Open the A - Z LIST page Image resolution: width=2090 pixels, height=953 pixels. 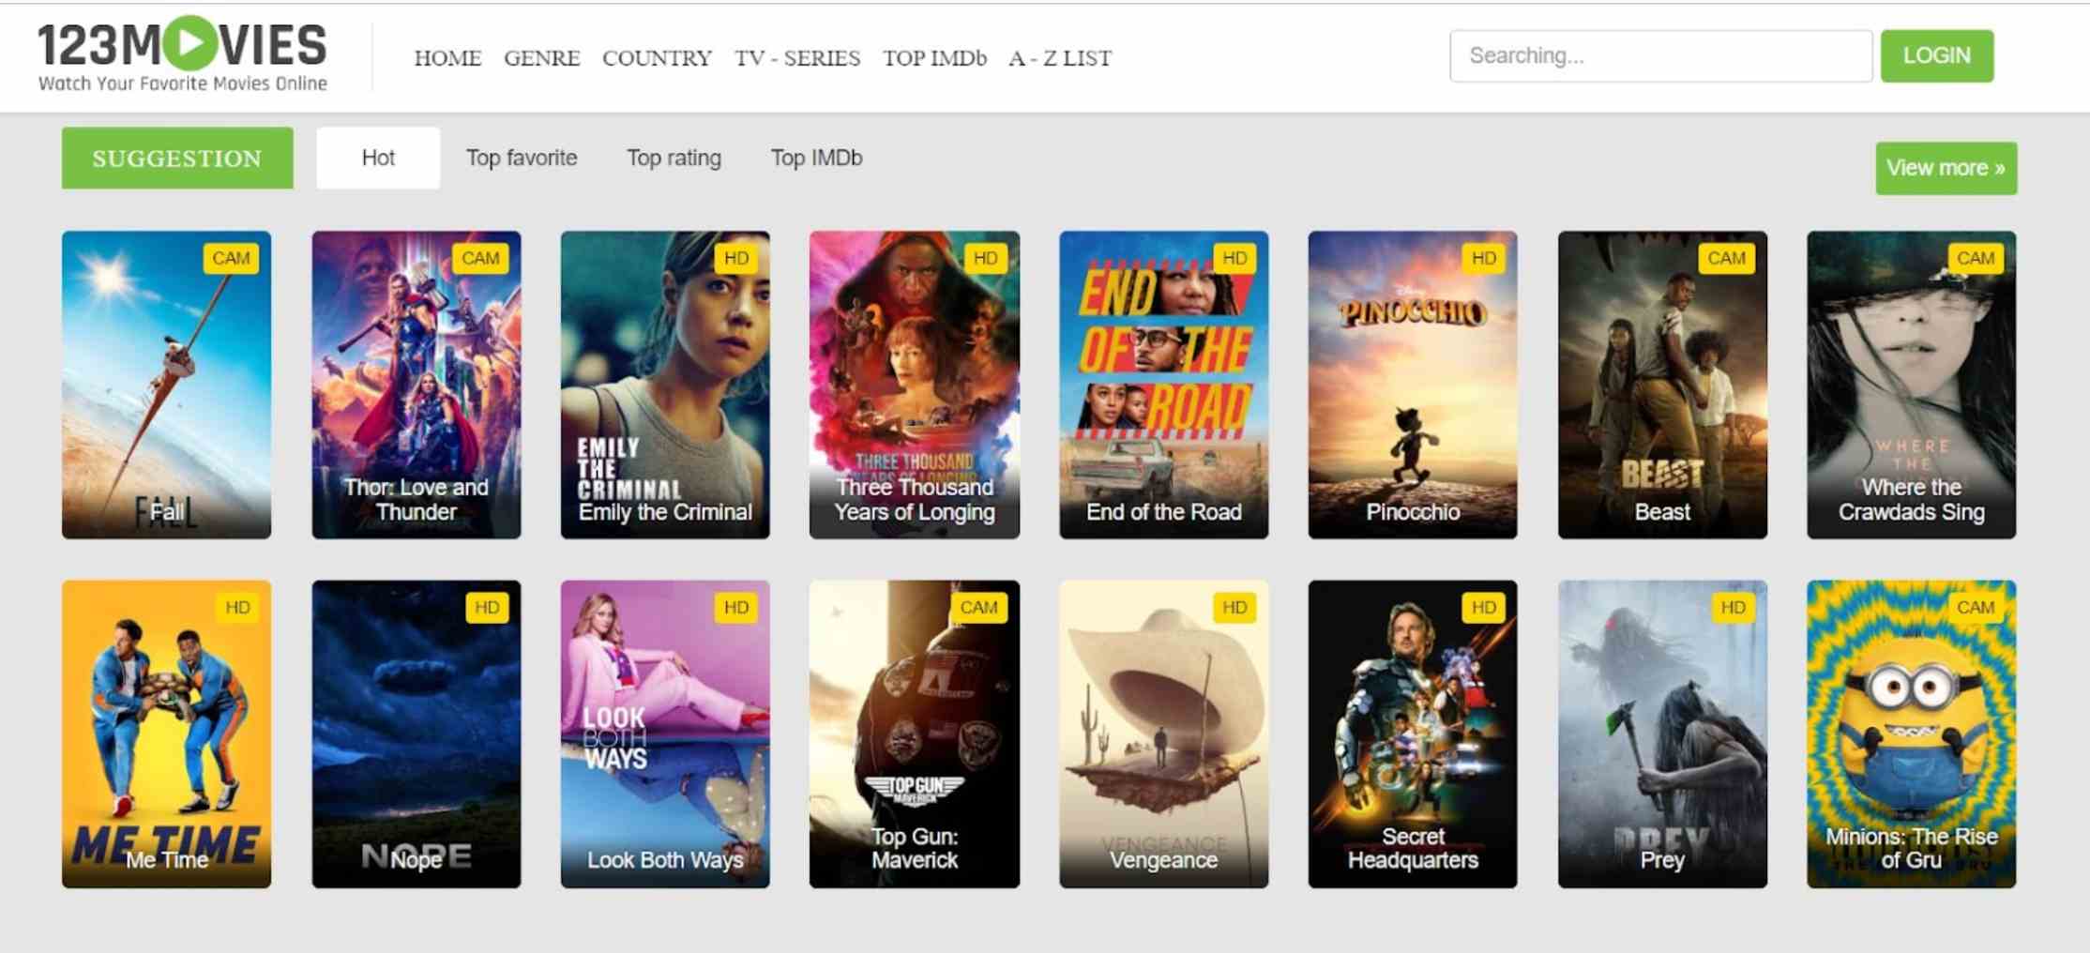[1060, 58]
